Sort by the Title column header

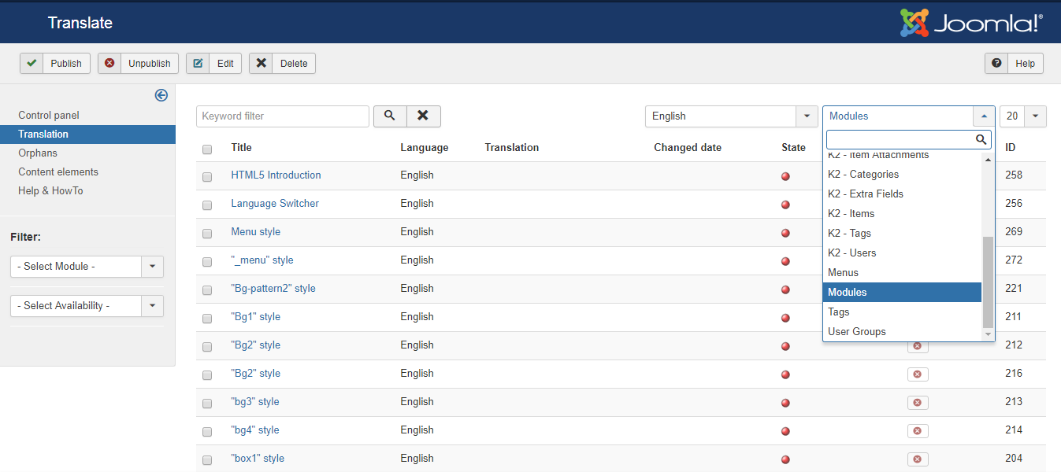click(241, 147)
